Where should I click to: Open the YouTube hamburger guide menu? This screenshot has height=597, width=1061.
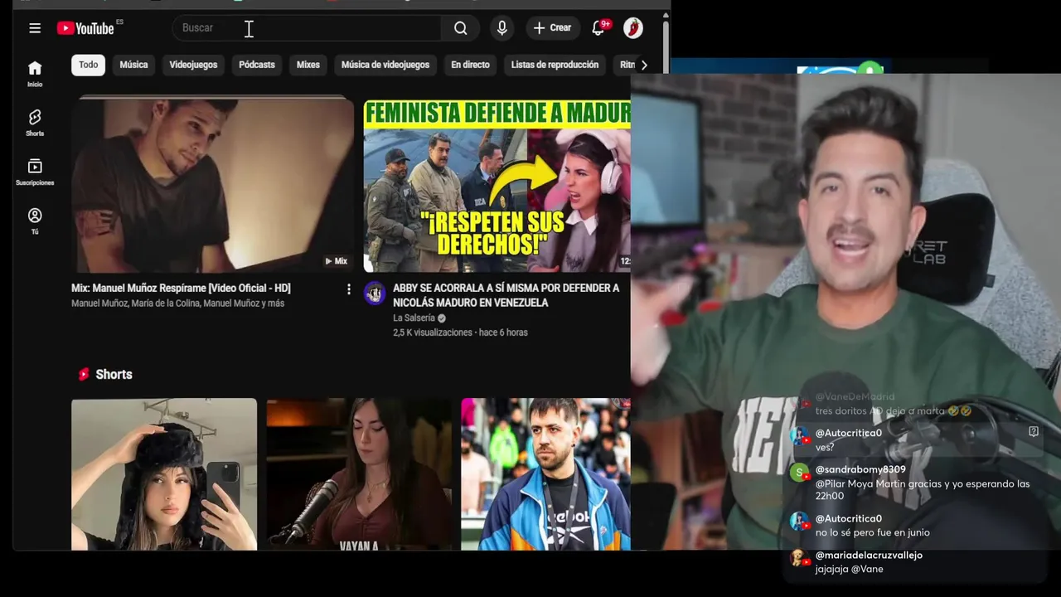35,28
